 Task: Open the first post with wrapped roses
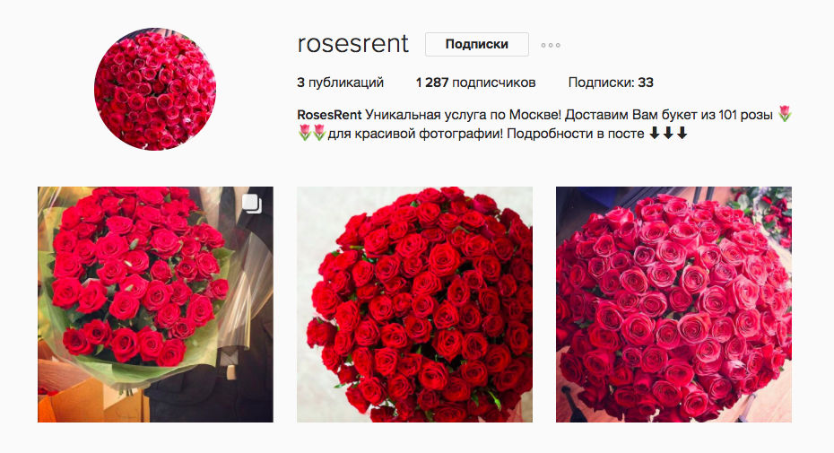(155, 304)
